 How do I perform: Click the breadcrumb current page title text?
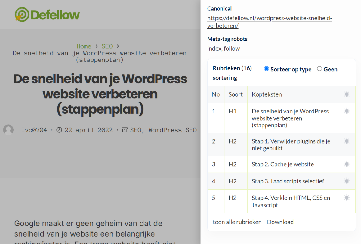tap(100, 56)
